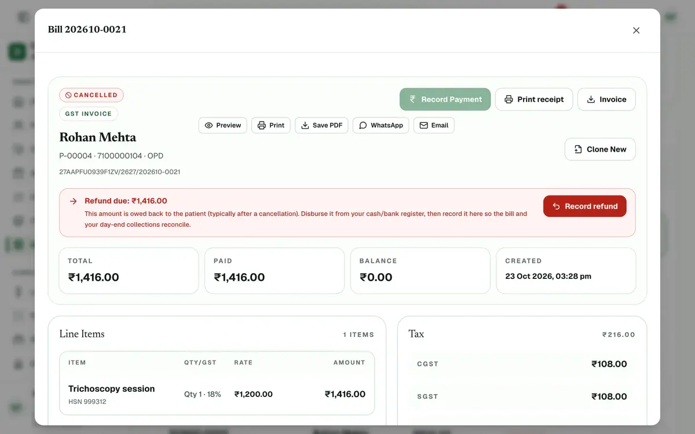Click the Trichoscopy session line item
The width and height of the screenshot is (695, 434).
(217, 394)
